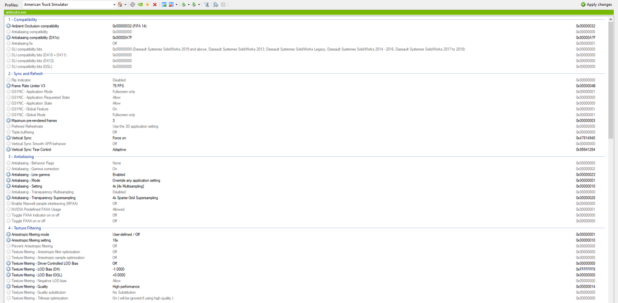Click gear icon beside Antialiasing - Transparency Supersampling
The image size is (618, 303).
[x=8, y=198]
